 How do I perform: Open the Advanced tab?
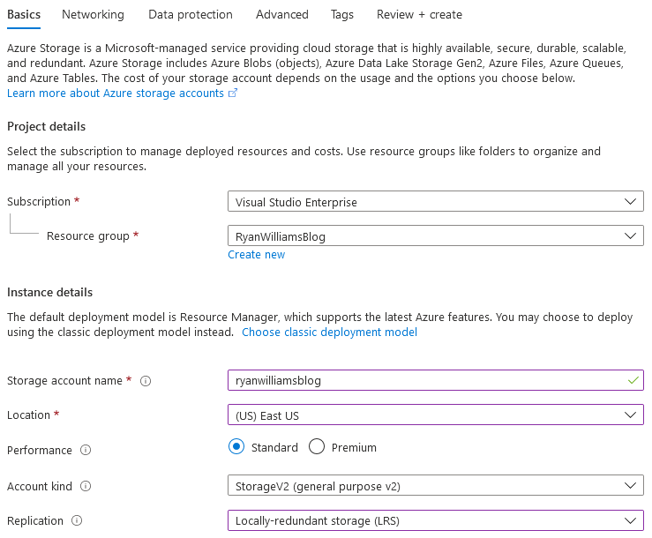pyautogui.click(x=282, y=14)
